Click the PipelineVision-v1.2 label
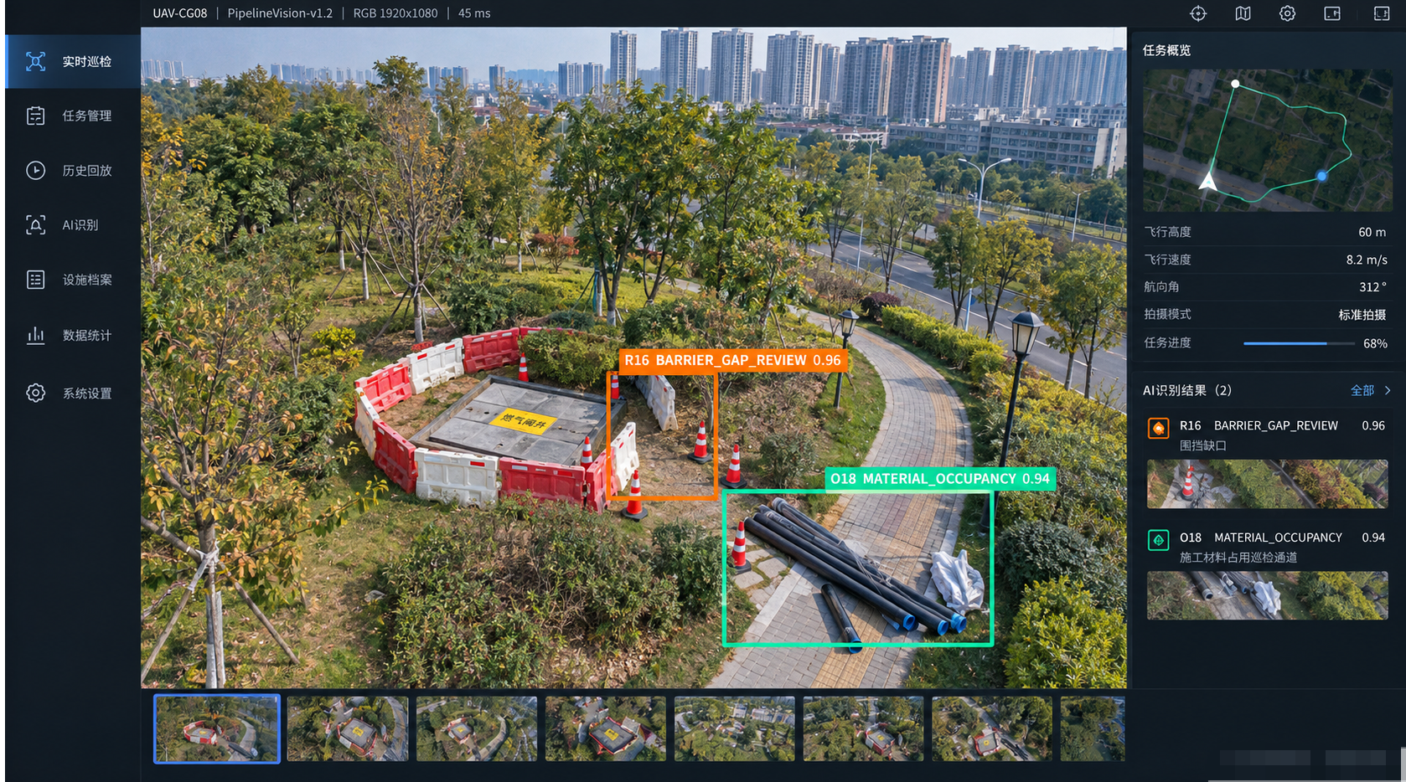Image resolution: width=1406 pixels, height=782 pixels. click(x=280, y=13)
